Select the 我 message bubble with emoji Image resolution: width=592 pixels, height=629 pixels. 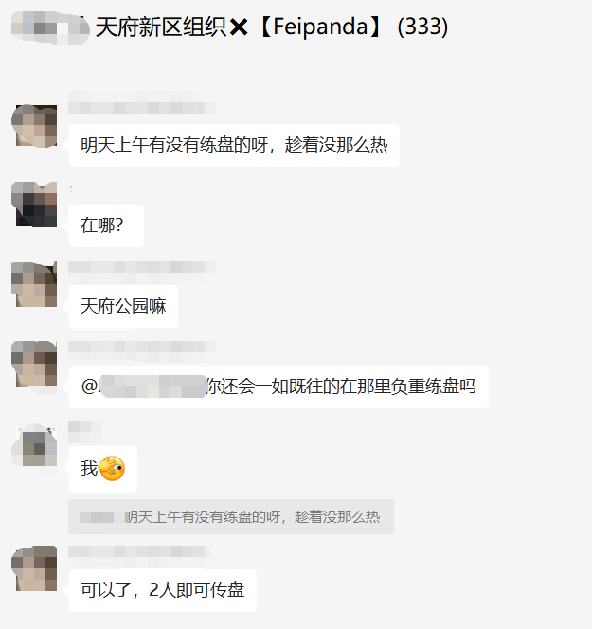pyautogui.click(x=103, y=469)
